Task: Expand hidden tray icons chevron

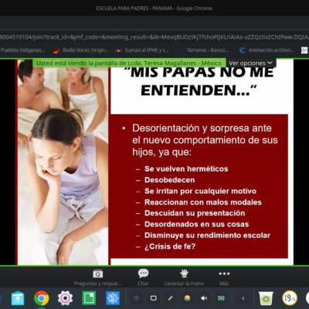Action: (x=243, y=298)
